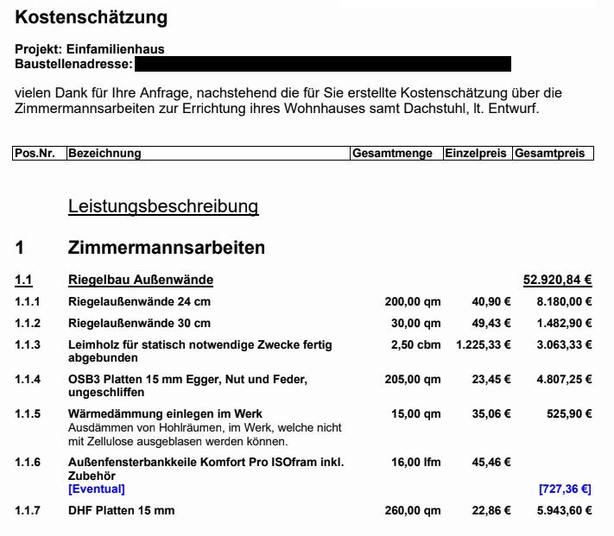Click 'DHF Platten 15 mm' description
Viewport: 614px width, 536px height.
pos(122,511)
